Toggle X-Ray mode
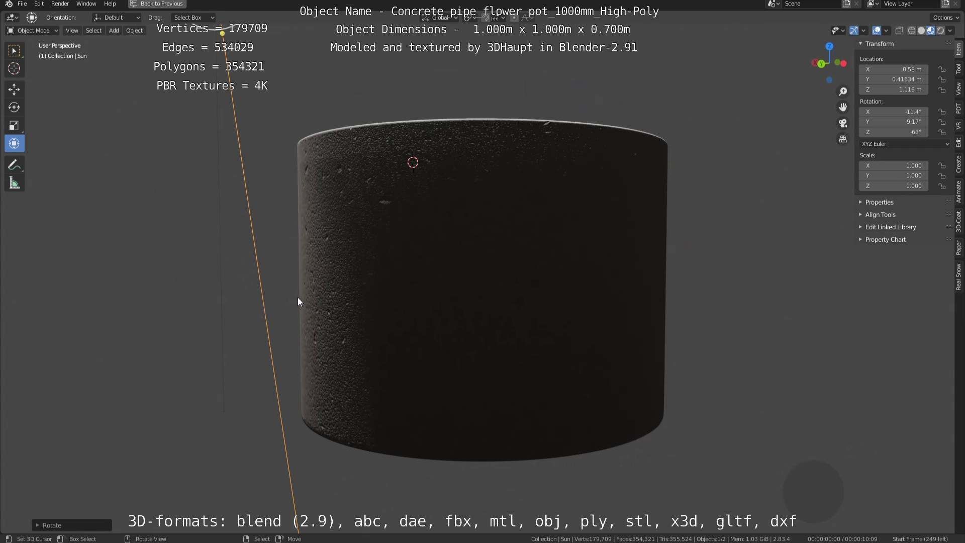 [x=899, y=31]
